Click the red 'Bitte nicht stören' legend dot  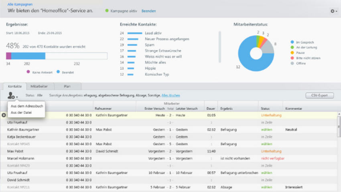pos(292,58)
